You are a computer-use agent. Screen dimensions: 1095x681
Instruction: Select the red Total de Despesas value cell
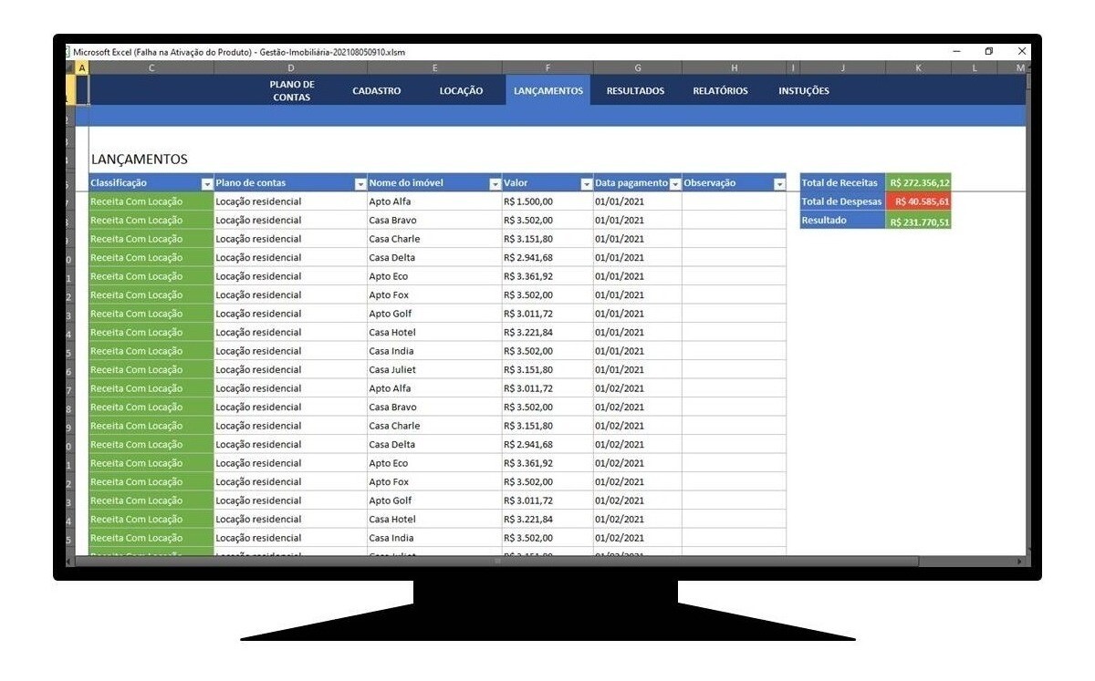tap(918, 202)
